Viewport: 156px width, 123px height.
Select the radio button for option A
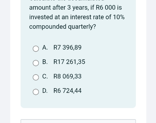click(36, 49)
